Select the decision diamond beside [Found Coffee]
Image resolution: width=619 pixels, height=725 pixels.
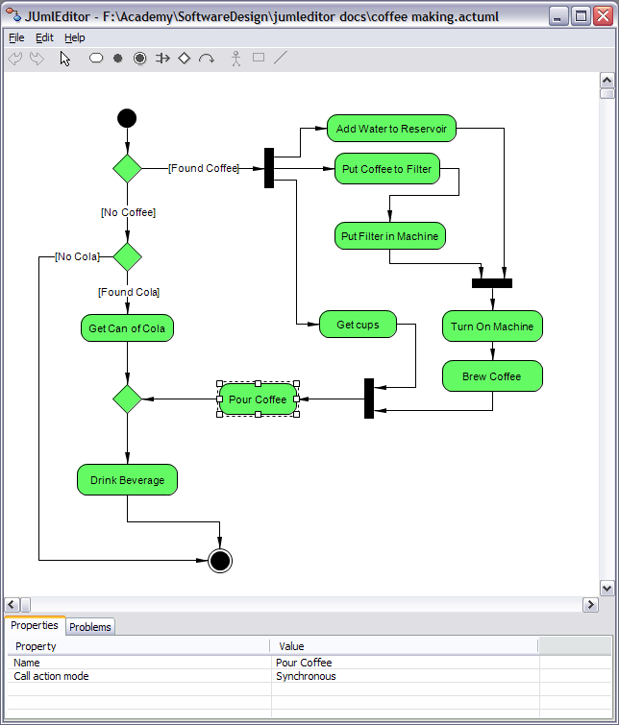click(x=127, y=169)
